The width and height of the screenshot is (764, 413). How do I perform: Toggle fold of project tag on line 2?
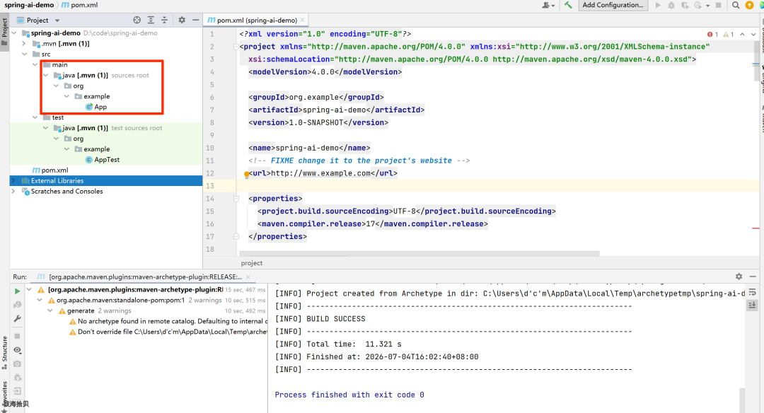pos(236,47)
